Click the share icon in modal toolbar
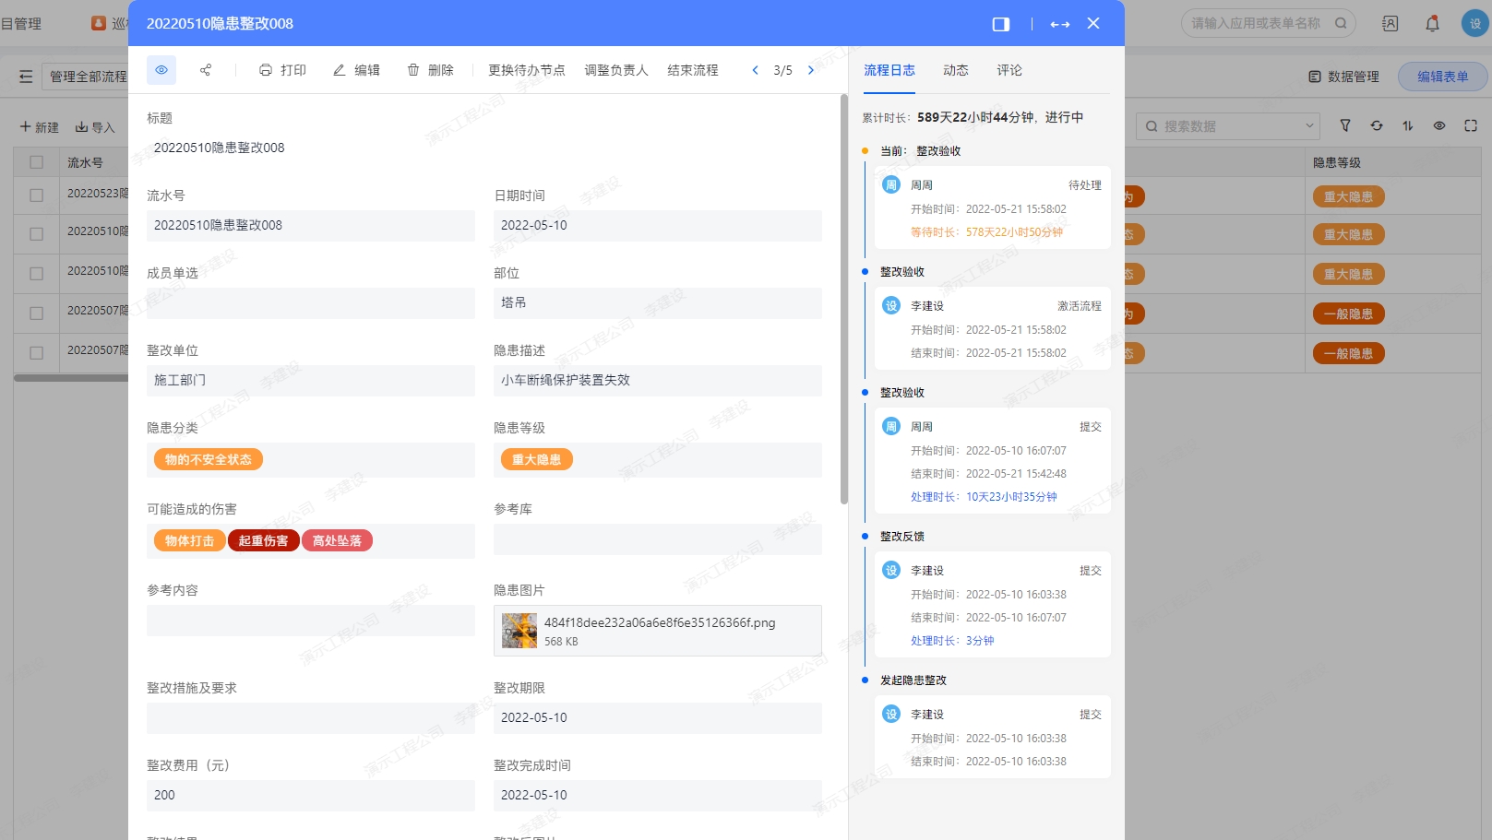Image resolution: width=1492 pixels, height=840 pixels. (206, 70)
